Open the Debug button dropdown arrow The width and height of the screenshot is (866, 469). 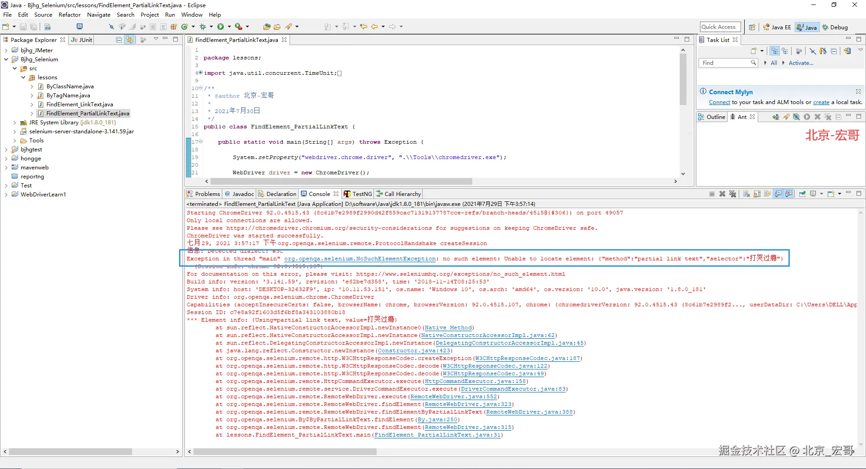pyautogui.click(x=211, y=27)
